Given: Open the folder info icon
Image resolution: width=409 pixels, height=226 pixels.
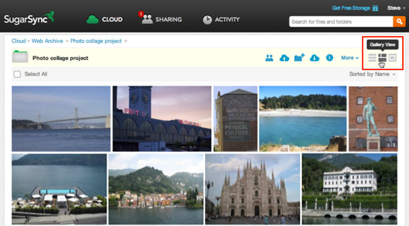Looking at the screenshot, I should pos(330,57).
